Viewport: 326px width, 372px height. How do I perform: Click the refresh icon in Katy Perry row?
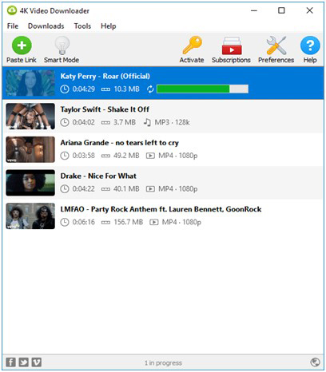tap(150, 89)
